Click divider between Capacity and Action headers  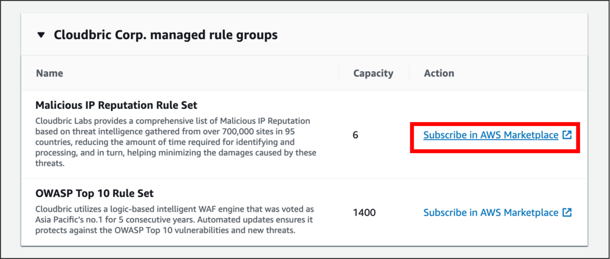tap(409, 73)
